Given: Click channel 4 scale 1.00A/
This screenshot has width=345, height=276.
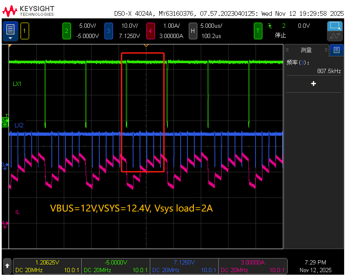Looking at the screenshot, I should [x=171, y=26].
